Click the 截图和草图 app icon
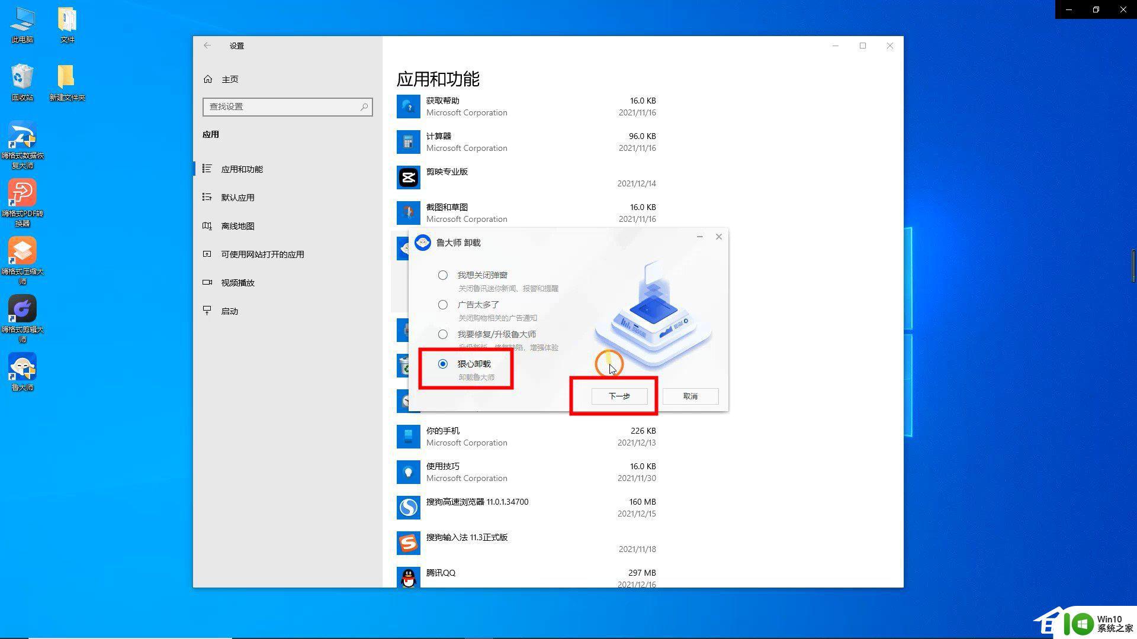The image size is (1137, 639). point(408,213)
